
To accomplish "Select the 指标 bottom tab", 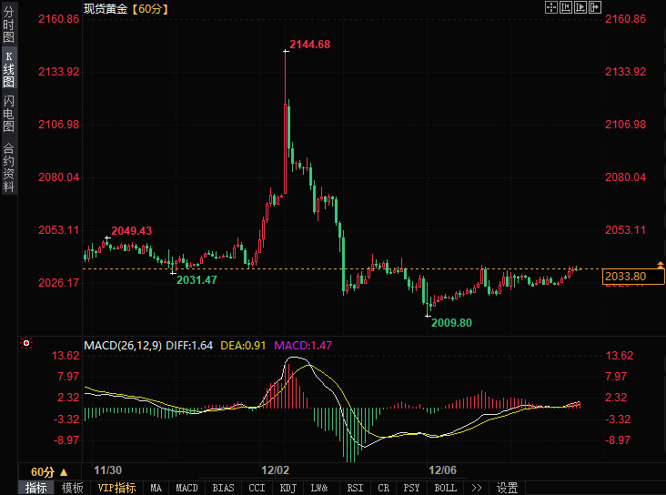I will pyautogui.click(x=36, y=488).
